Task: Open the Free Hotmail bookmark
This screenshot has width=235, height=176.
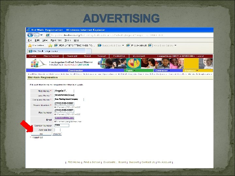Action: click(136, 45)
